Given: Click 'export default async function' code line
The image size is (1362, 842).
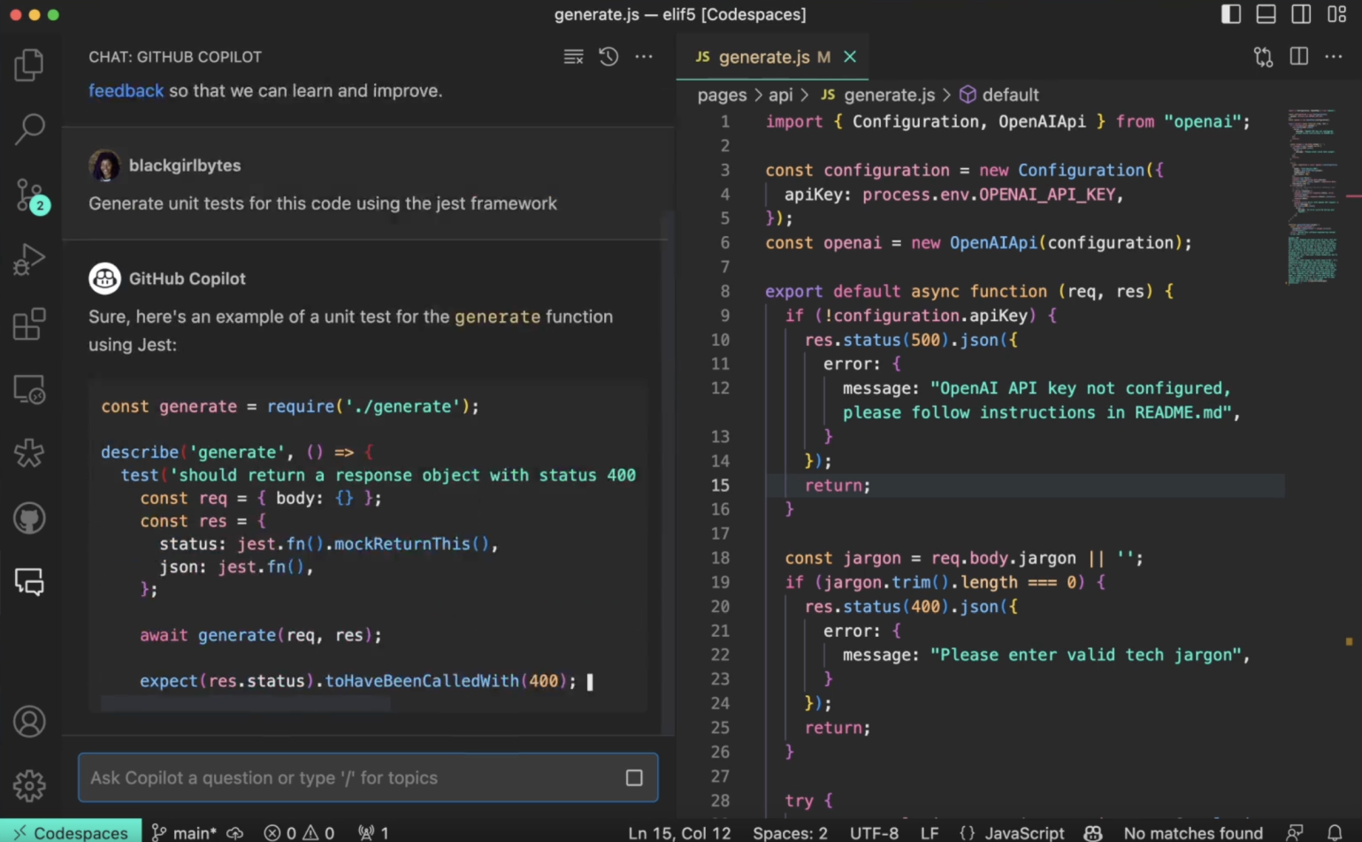Looking at the screenshot, I should pos(969,291).
